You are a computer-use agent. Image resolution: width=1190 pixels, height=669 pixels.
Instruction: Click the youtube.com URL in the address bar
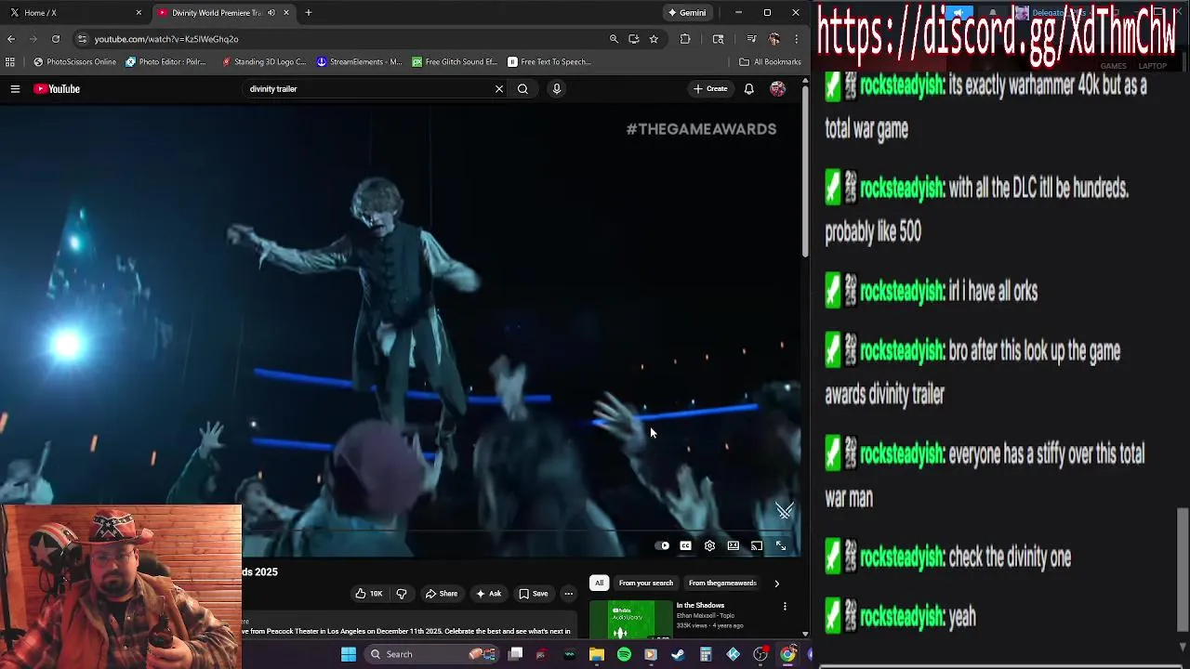pos(166,39)
